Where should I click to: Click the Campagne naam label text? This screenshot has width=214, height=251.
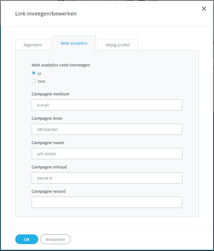[48, 142]
